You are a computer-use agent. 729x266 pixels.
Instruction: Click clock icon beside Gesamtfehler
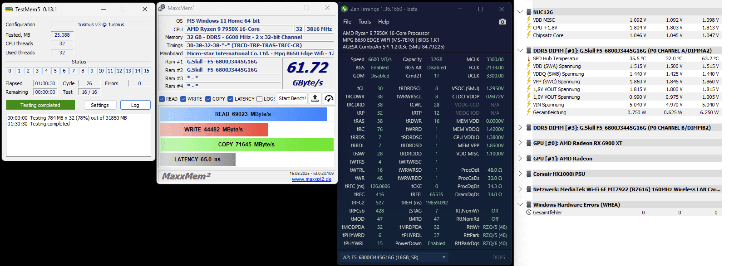(x=528, y=213)
